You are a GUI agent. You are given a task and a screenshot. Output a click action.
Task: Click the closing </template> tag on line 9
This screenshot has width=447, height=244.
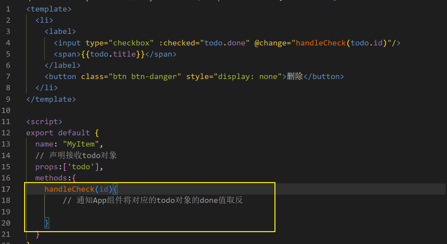tap(51, 99)
